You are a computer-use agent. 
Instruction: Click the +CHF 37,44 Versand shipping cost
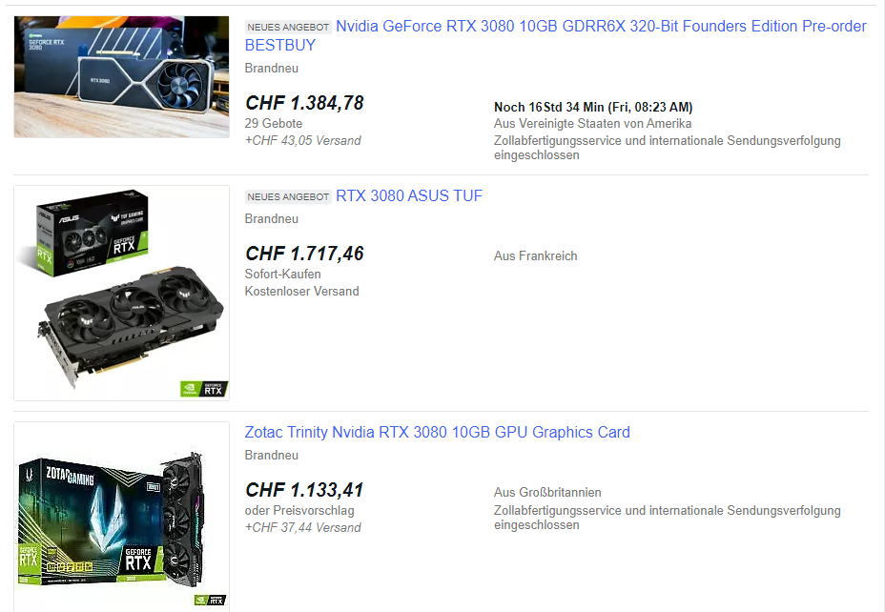click(x=303, y=527)
